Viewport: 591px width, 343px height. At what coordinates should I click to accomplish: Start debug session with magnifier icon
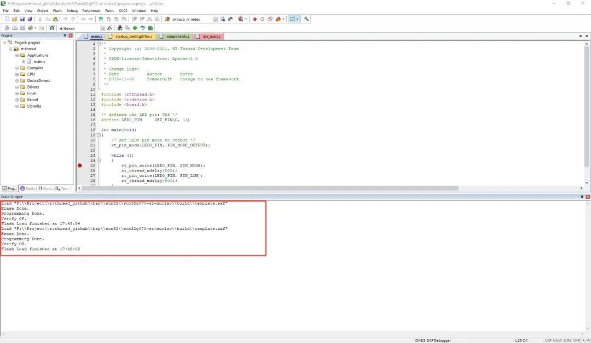point(240,19)
